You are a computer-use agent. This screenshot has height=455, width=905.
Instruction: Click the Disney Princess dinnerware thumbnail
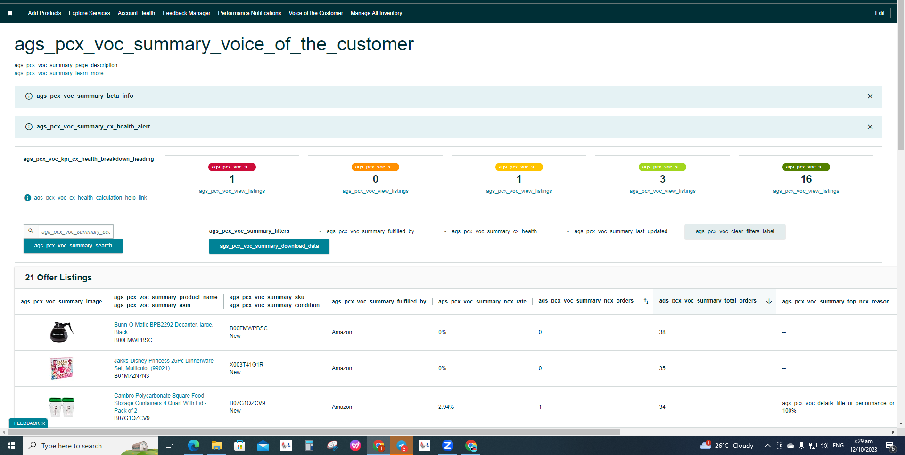pos(62,368)
